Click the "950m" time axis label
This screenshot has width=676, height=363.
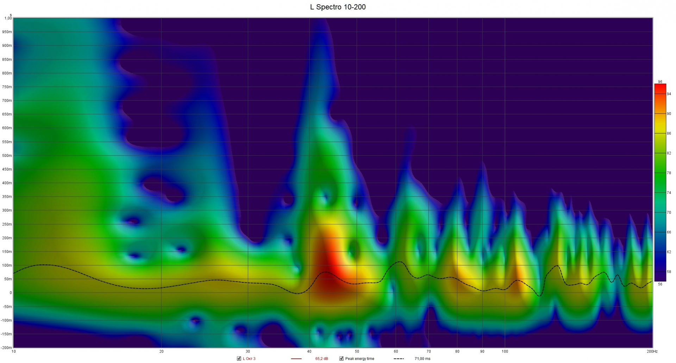tap(7, 32)
